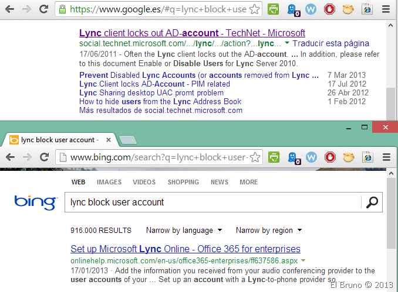Expand the Narrow by region dropdown
The height and width of the screenshot is (292, 398).
pos(268,230)
